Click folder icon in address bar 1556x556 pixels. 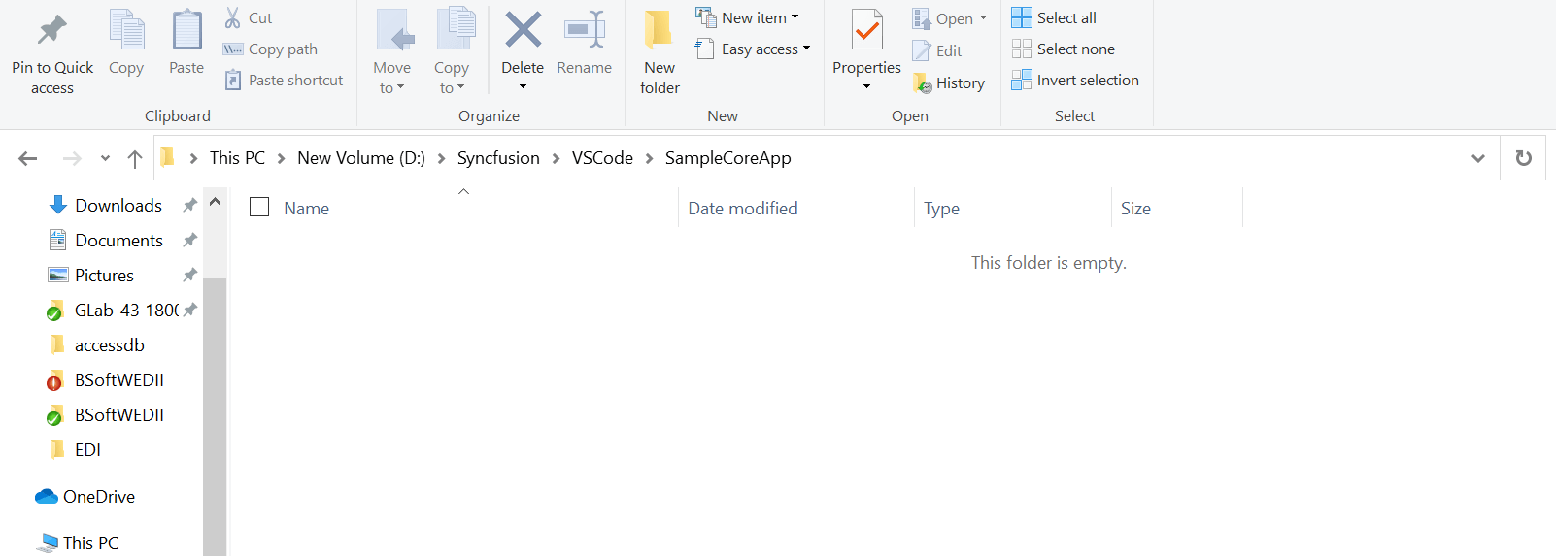tap(167, 157)
